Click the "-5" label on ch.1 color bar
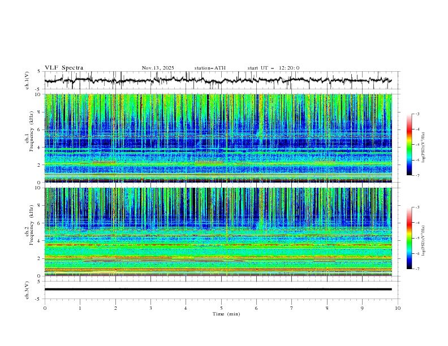The width and height of the screenshot is (448, 346). coord(417,145)
